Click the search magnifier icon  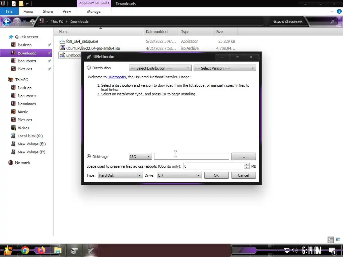coord(332,21)
